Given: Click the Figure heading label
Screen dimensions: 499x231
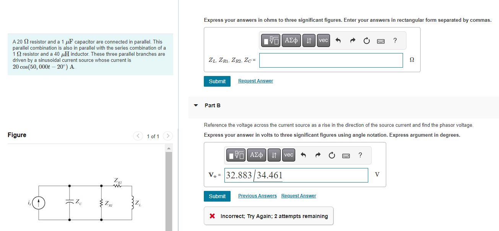Looking at the screenshot, I should (17, 135).
